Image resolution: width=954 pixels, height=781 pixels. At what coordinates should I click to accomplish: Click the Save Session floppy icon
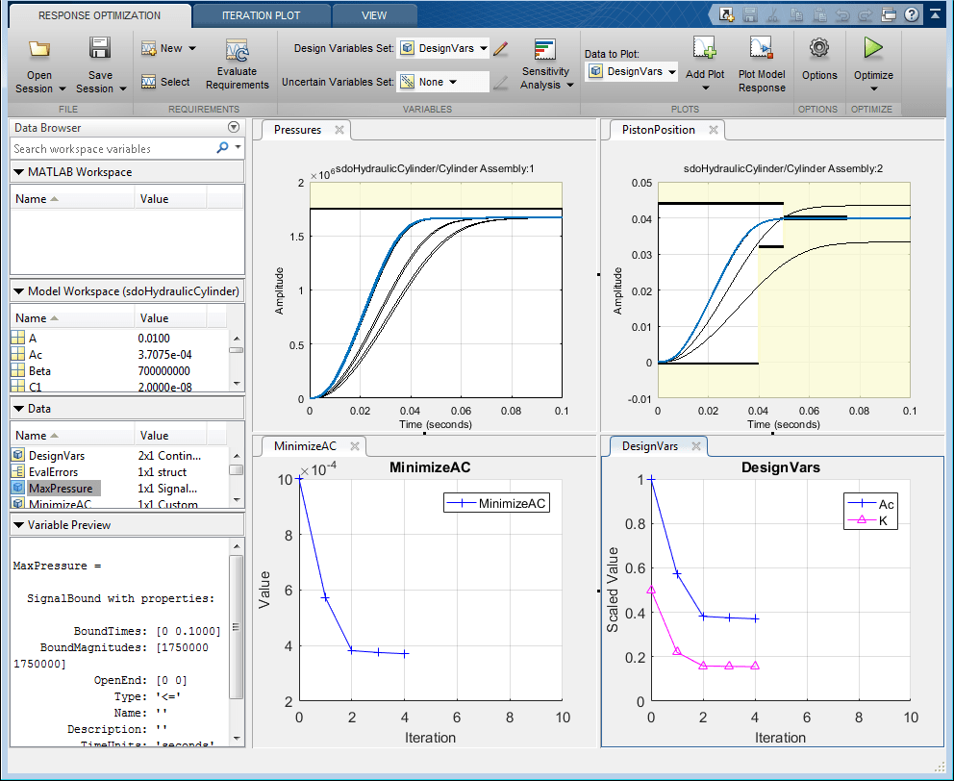click(99, 50)
